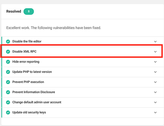Click the checkmark beside Change default admin user account
Screen dimensions: 164x126
point(8,102)
